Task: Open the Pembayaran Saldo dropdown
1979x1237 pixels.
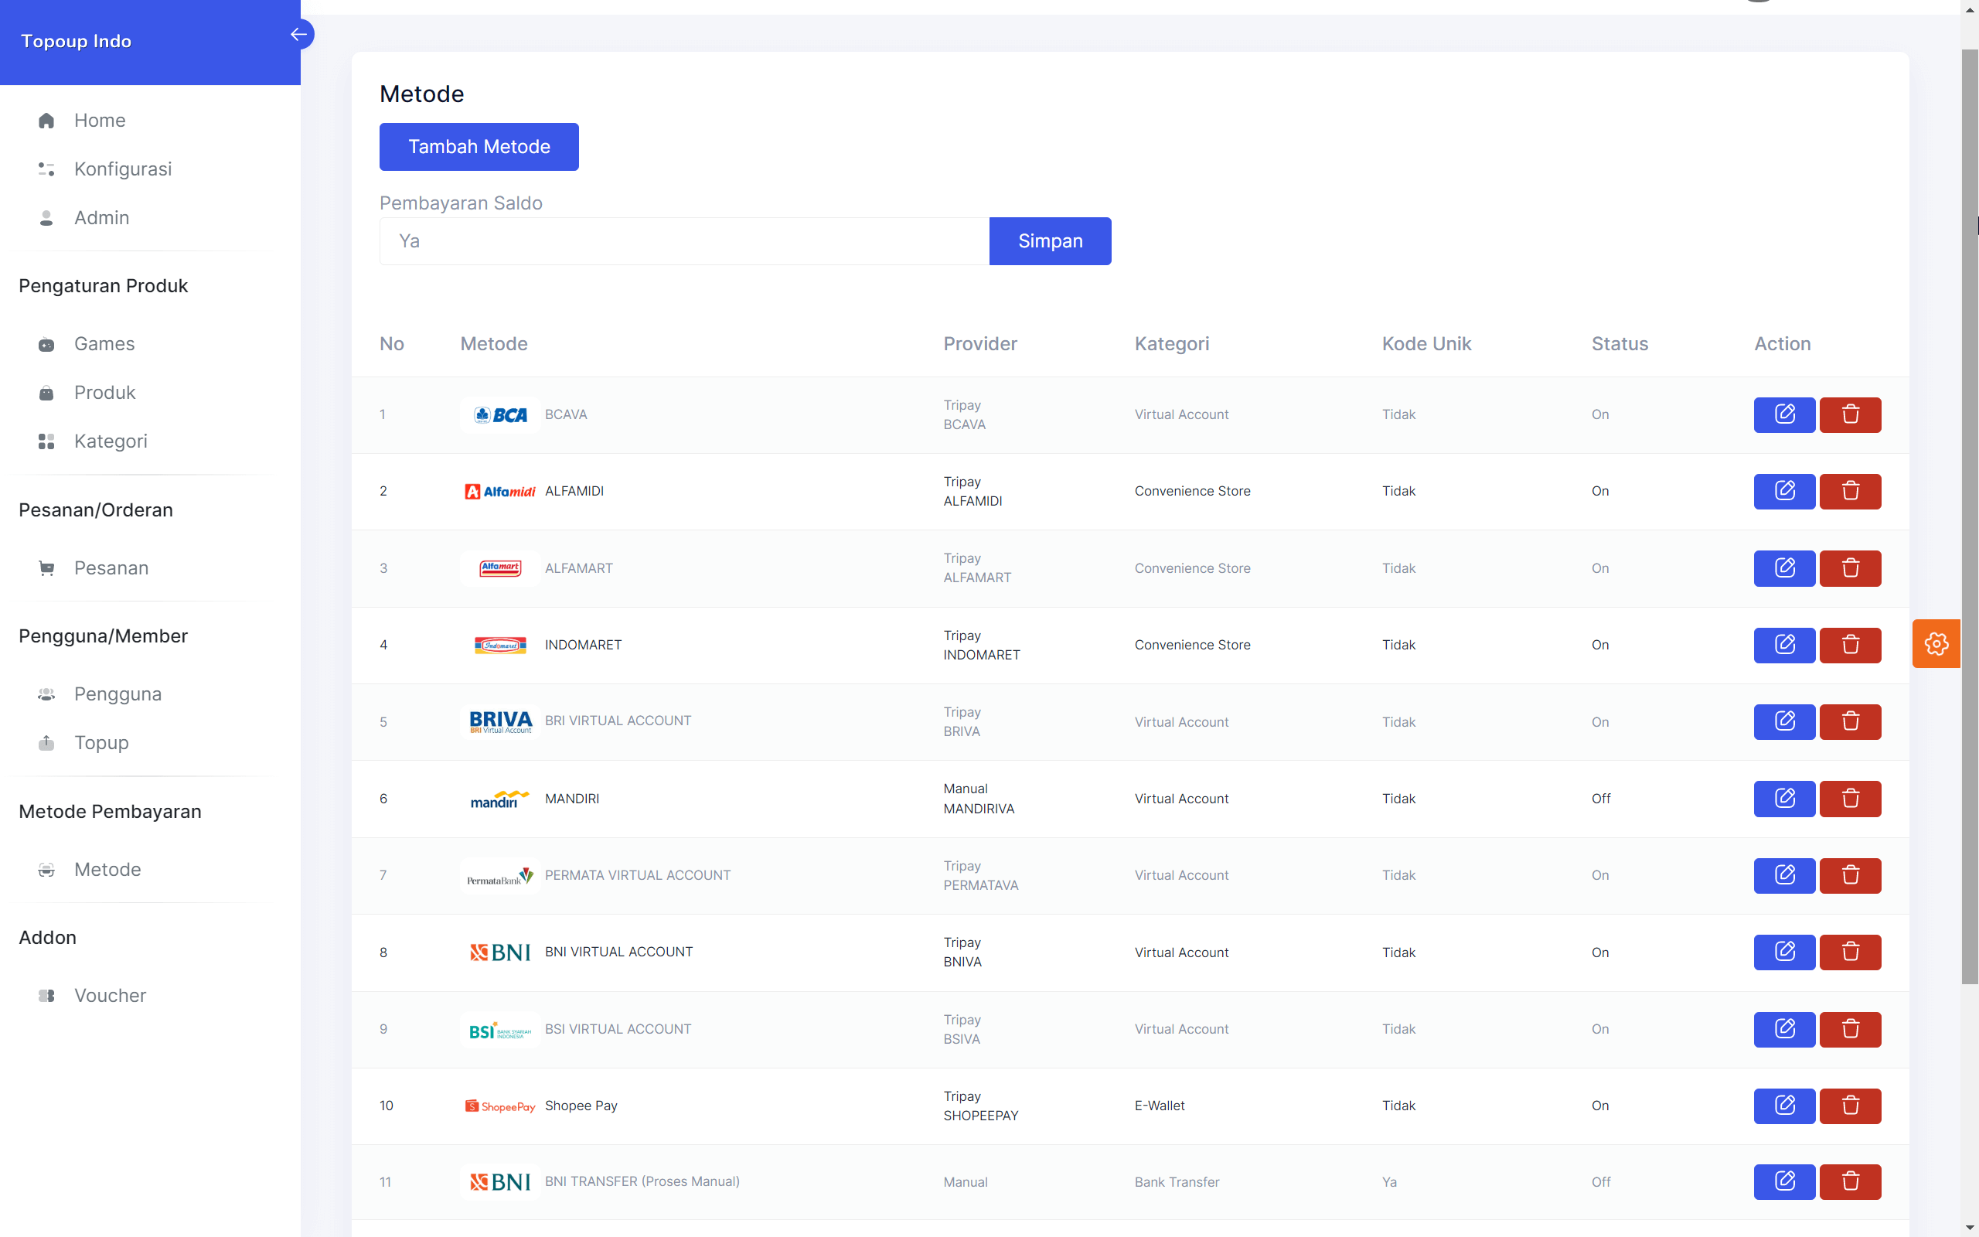Action: click(683, 241)
